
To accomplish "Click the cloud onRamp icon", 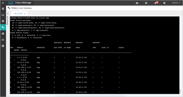I will point(137,3).
